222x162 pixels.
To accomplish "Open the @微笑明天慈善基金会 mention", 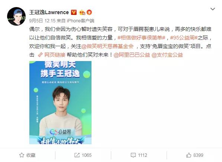I will 107,46.
